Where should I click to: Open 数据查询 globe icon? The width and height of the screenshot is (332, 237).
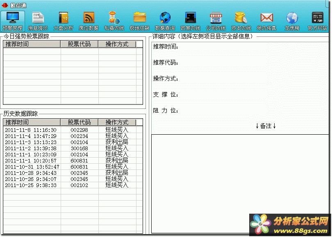165,21
